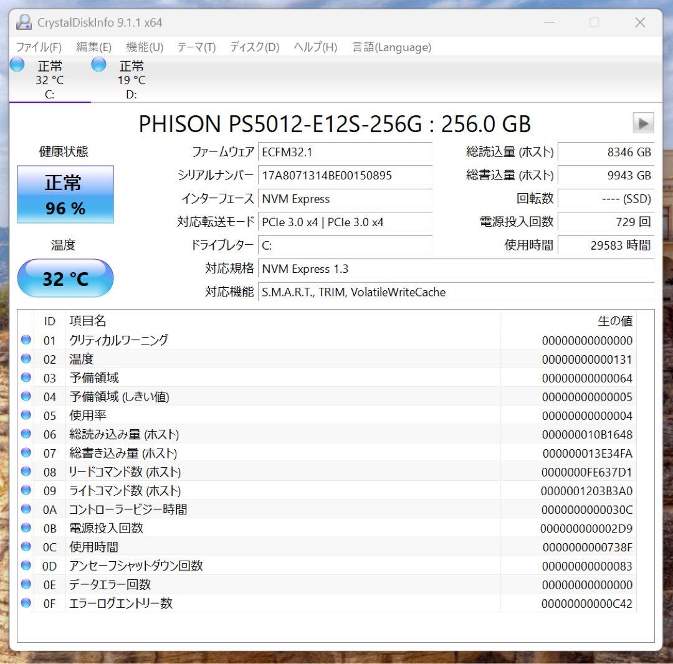Screen dimensions: 673x664
Task: Click raw value 00000000000C42
Action: (x=587, y=604)
